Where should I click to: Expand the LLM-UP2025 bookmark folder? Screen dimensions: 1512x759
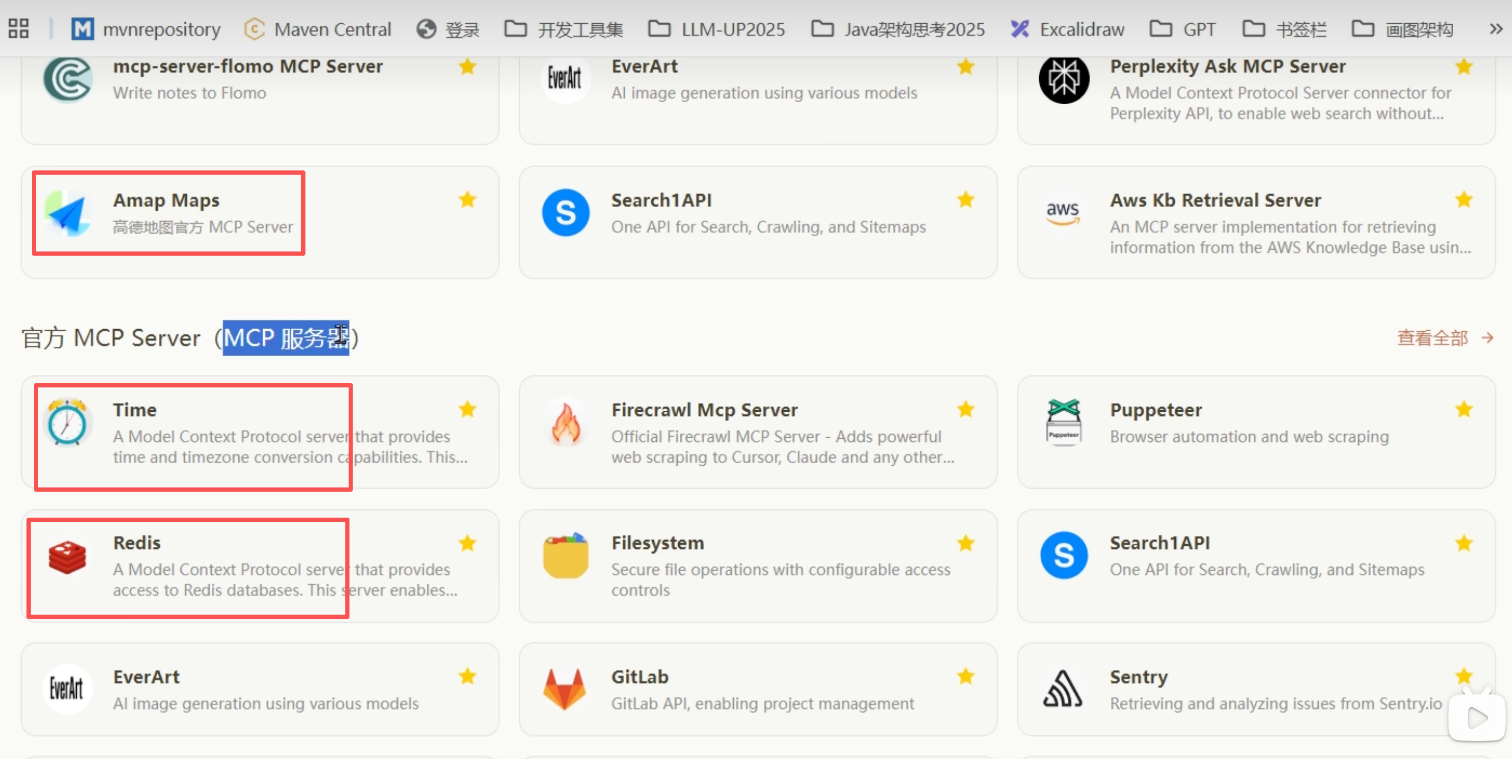(716, 29)
